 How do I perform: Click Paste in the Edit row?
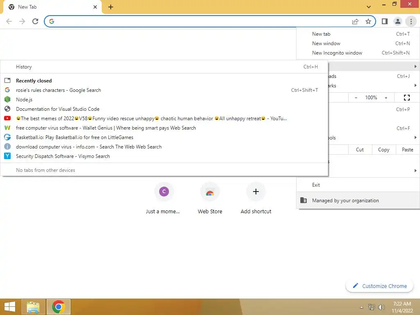coord(407,150)
